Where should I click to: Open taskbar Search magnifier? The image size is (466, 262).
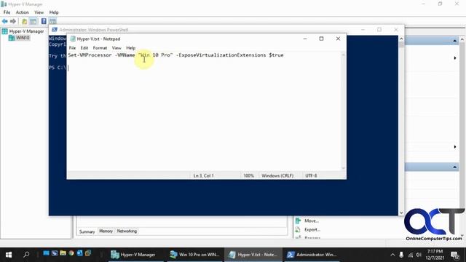(x=26, y=255)
